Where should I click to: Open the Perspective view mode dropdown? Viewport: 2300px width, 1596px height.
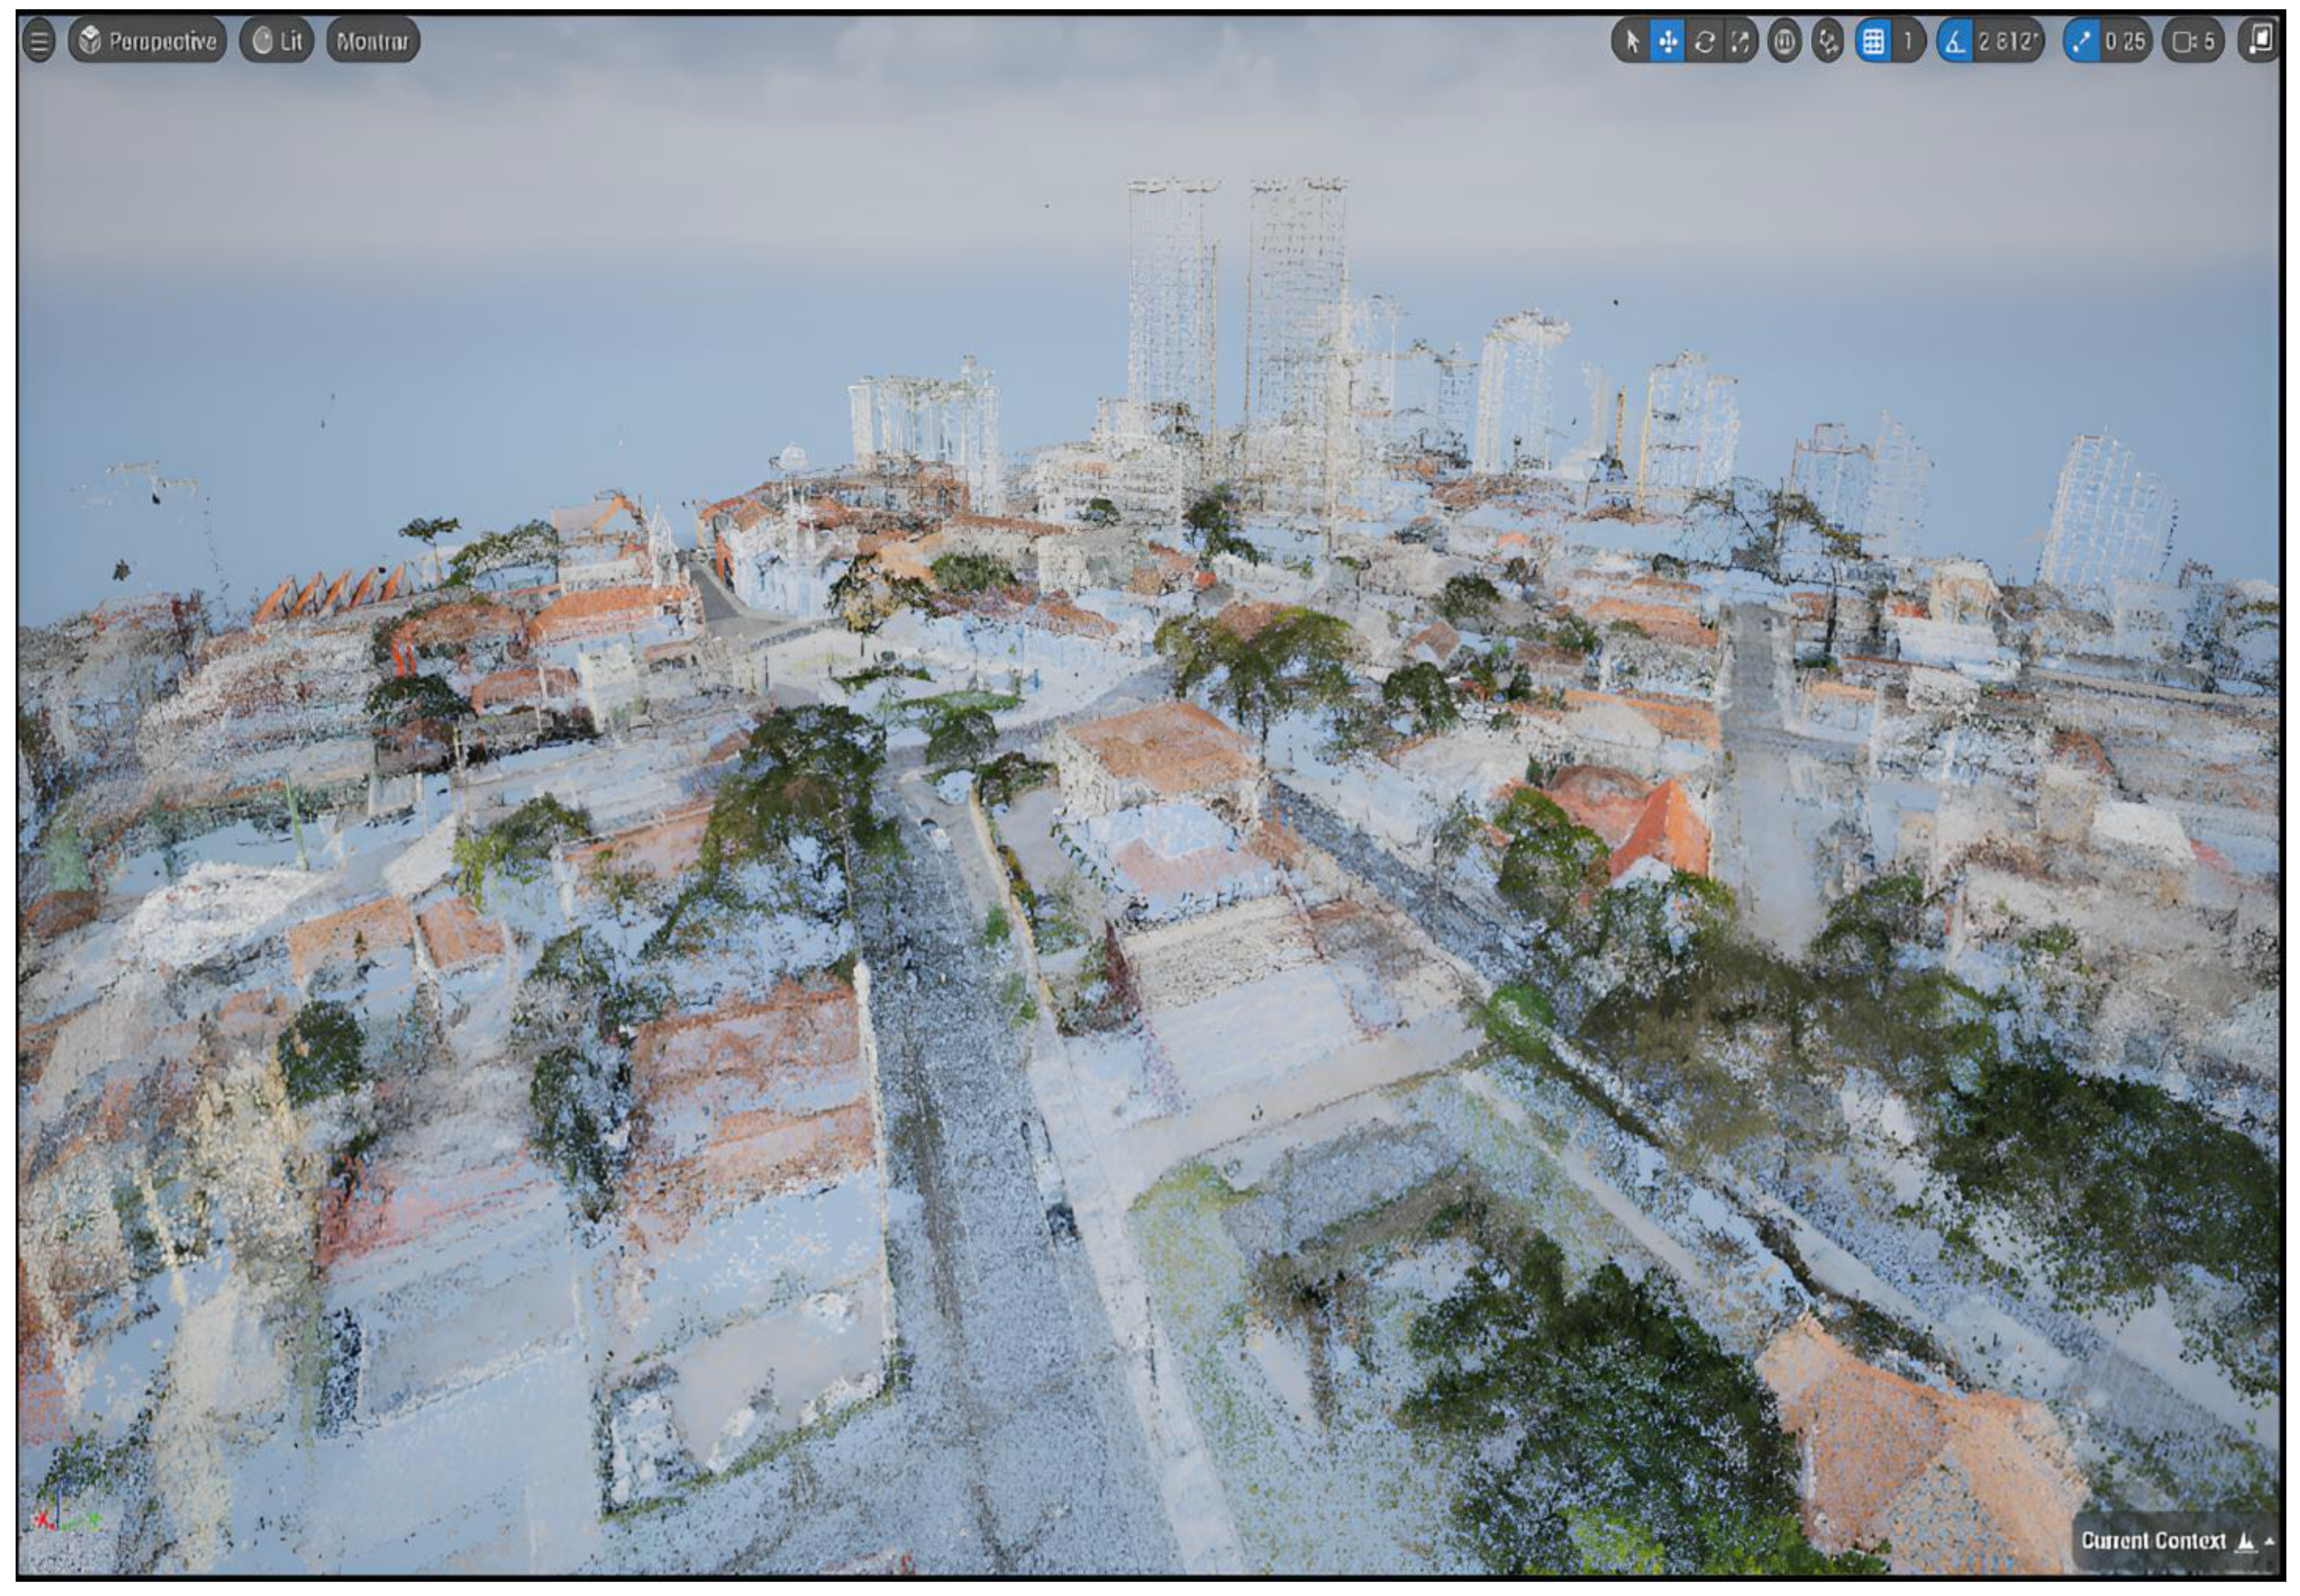coord(148,41)
